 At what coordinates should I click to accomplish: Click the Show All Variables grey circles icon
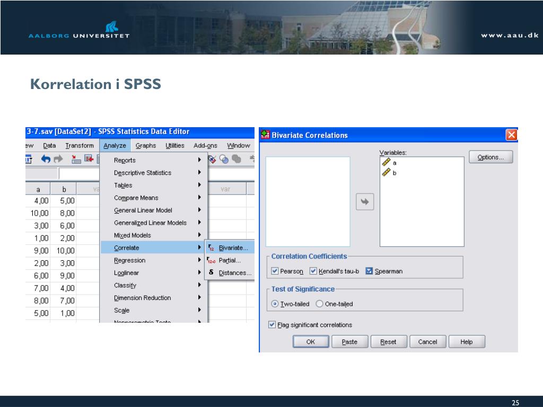[237, 159]
